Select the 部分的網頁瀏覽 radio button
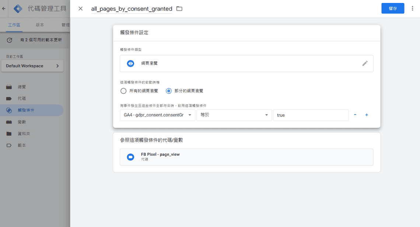420x227 pixels. (168, 91)
